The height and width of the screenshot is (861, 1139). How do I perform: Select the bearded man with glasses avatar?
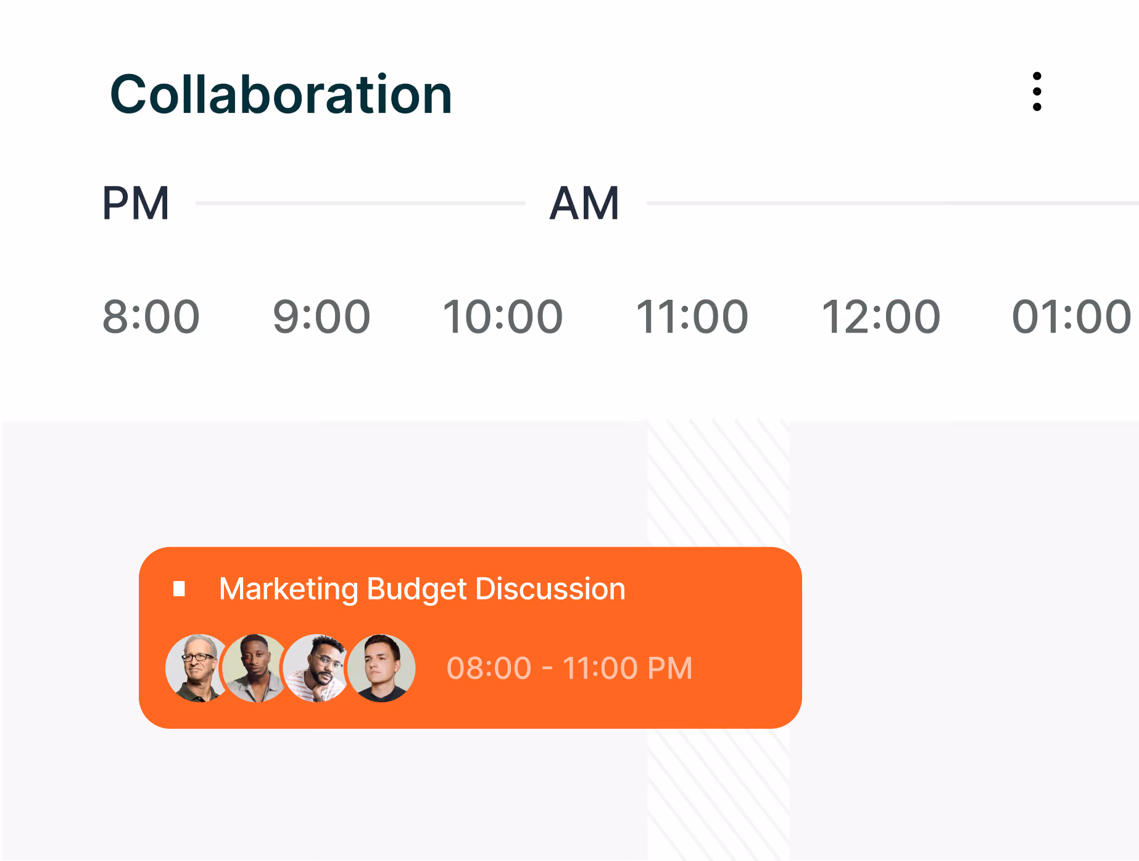click(x=317, y=668)
